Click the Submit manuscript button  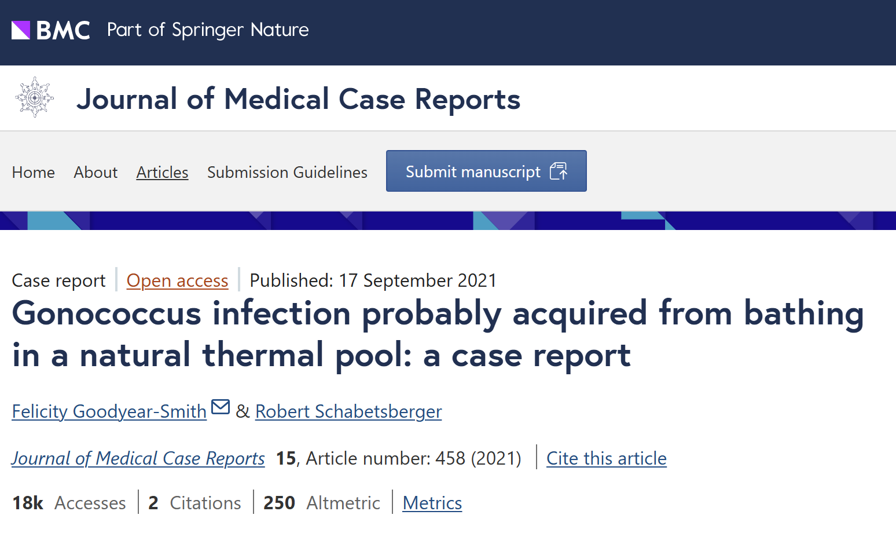(486, 171)
